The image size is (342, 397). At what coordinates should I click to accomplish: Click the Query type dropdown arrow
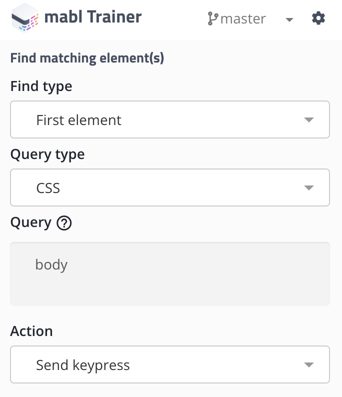point(308,188)
